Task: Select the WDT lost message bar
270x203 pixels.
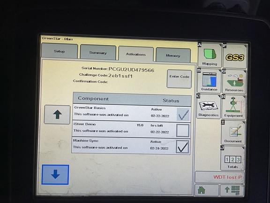Action: coord(220,177)
